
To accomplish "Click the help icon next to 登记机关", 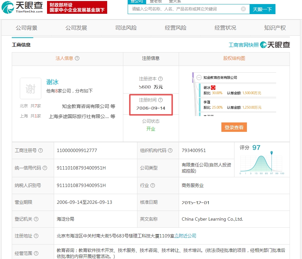I will [36, 219].
